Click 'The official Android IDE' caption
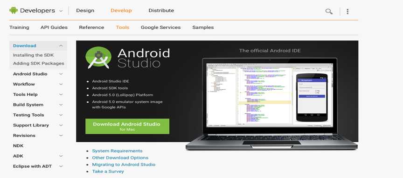This screenshot has width=403, height=178. 270,51
